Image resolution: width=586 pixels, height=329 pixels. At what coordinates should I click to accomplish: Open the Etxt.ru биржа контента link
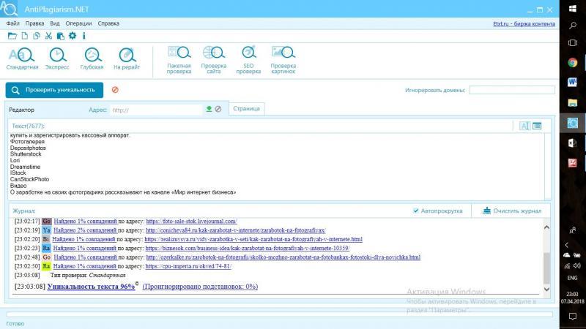tap(524, 24)
